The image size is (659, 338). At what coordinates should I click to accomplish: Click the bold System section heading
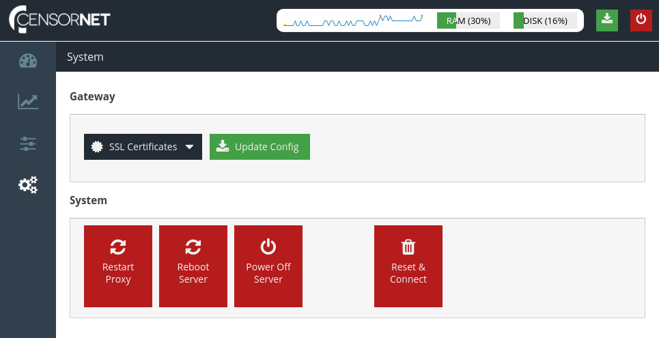(88, 200)
